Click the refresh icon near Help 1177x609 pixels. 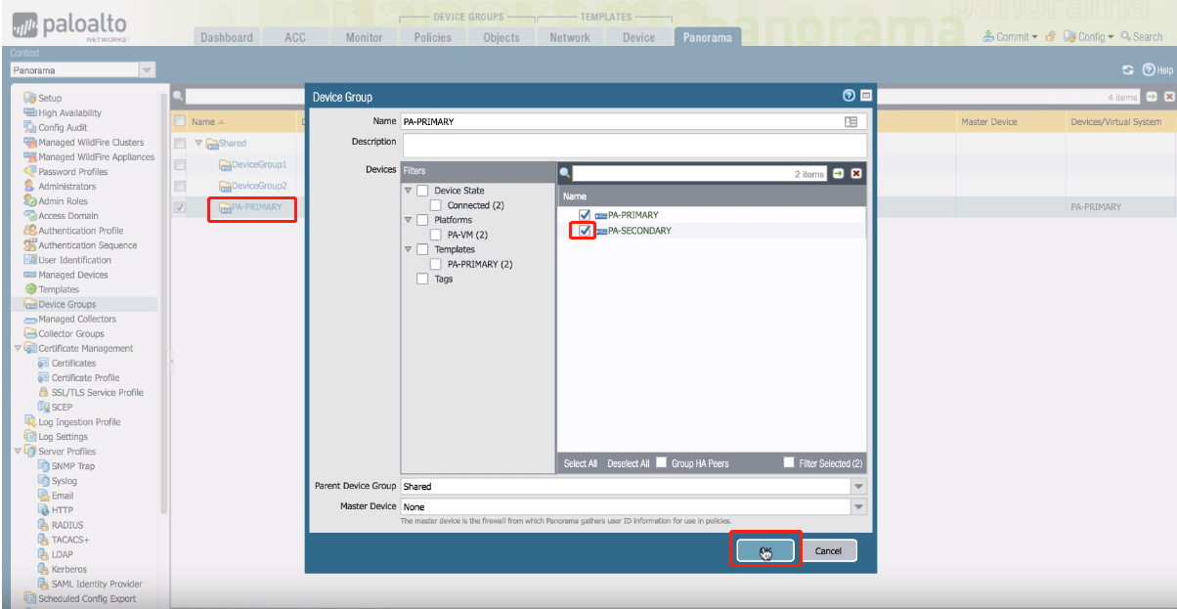[x=1127, y=70]
